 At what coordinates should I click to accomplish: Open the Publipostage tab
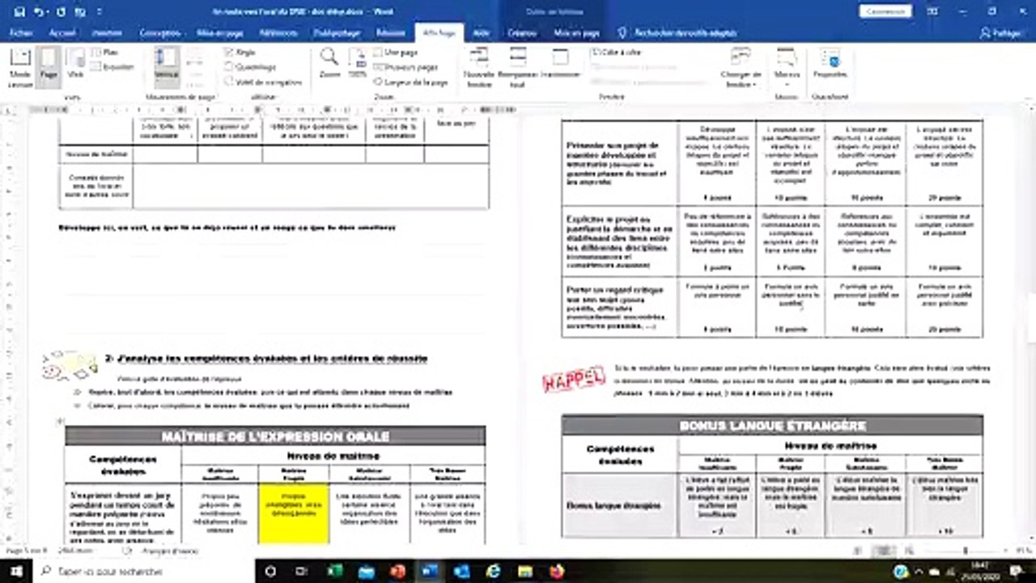[x=337, y=33]
